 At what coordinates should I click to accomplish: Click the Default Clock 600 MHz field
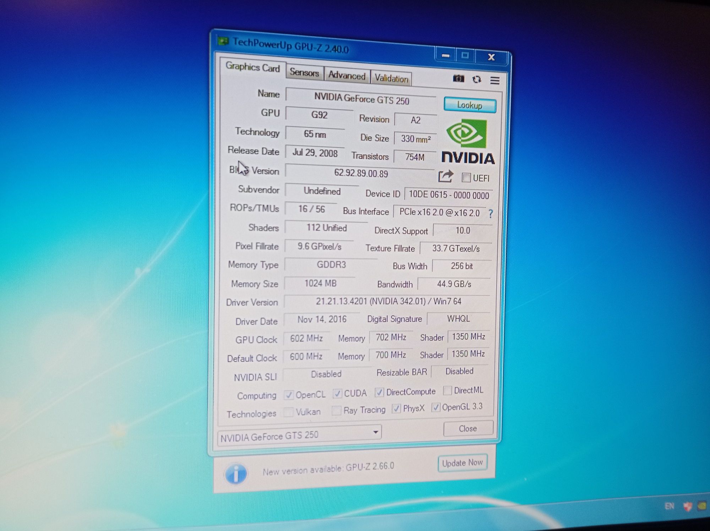[x=306, y=356]
